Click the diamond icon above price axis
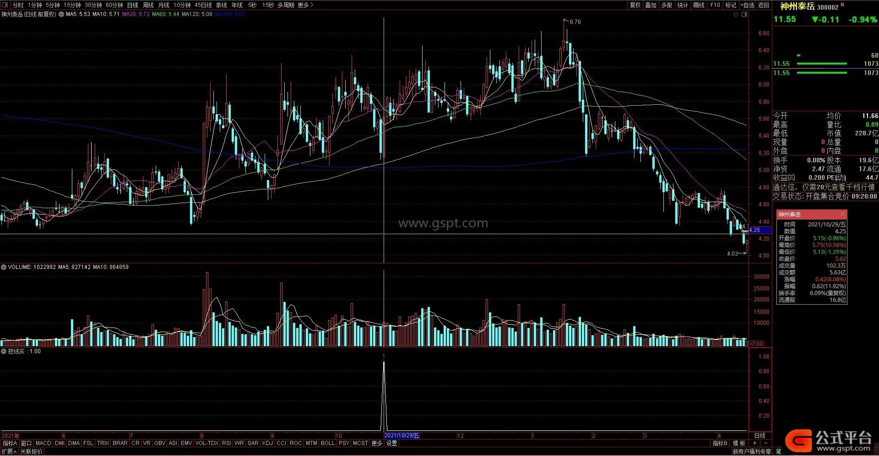Viewport: 879px width, 456px height. click(x=736, y=14)
